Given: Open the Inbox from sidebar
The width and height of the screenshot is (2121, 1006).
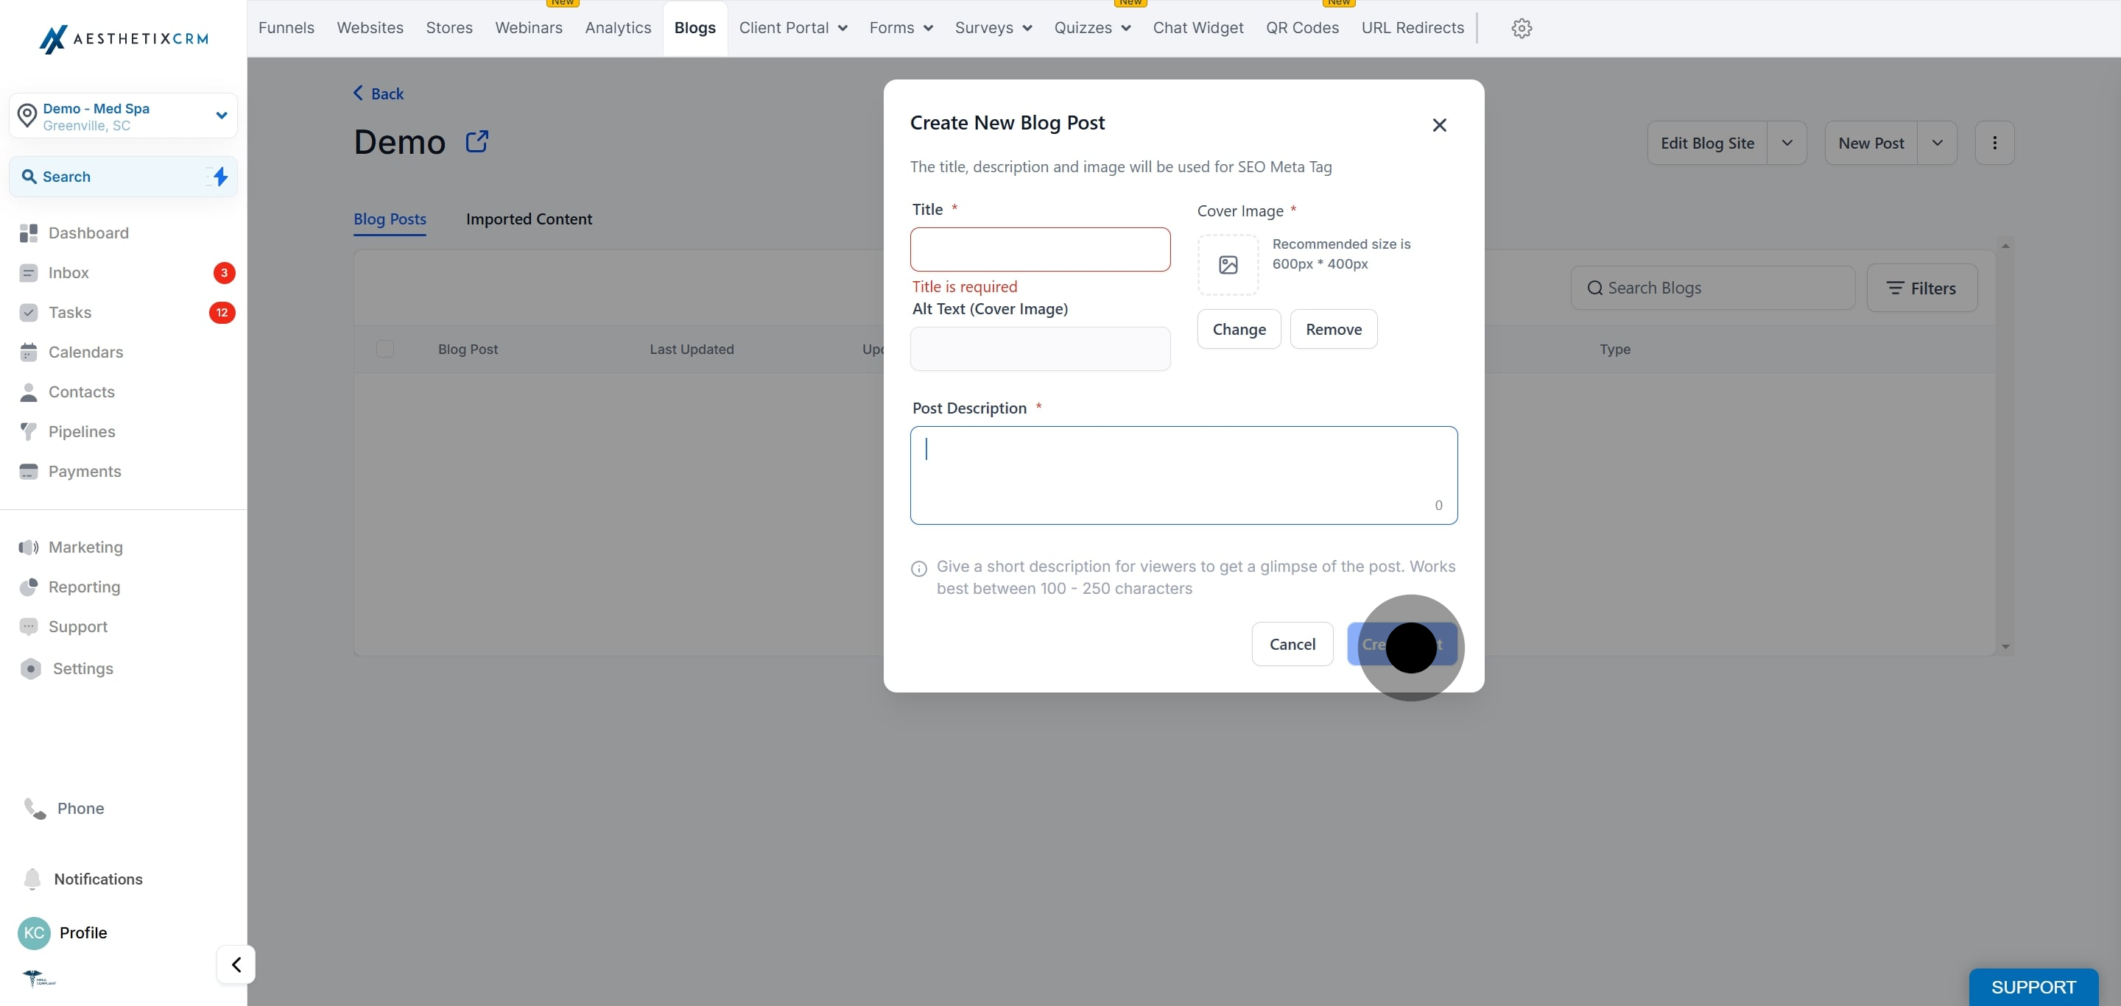Looking at the screenshot, I should 68,272.
